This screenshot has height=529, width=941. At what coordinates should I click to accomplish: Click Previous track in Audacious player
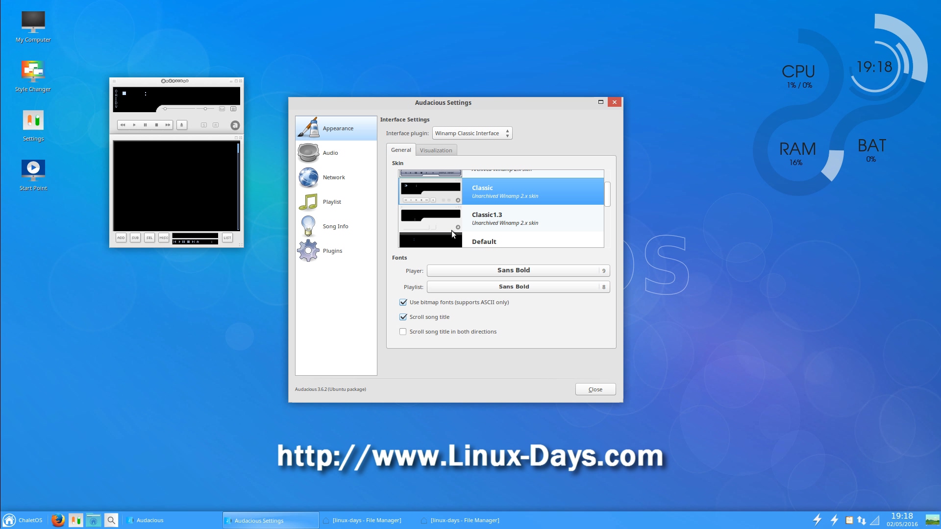tap(123, 125)
